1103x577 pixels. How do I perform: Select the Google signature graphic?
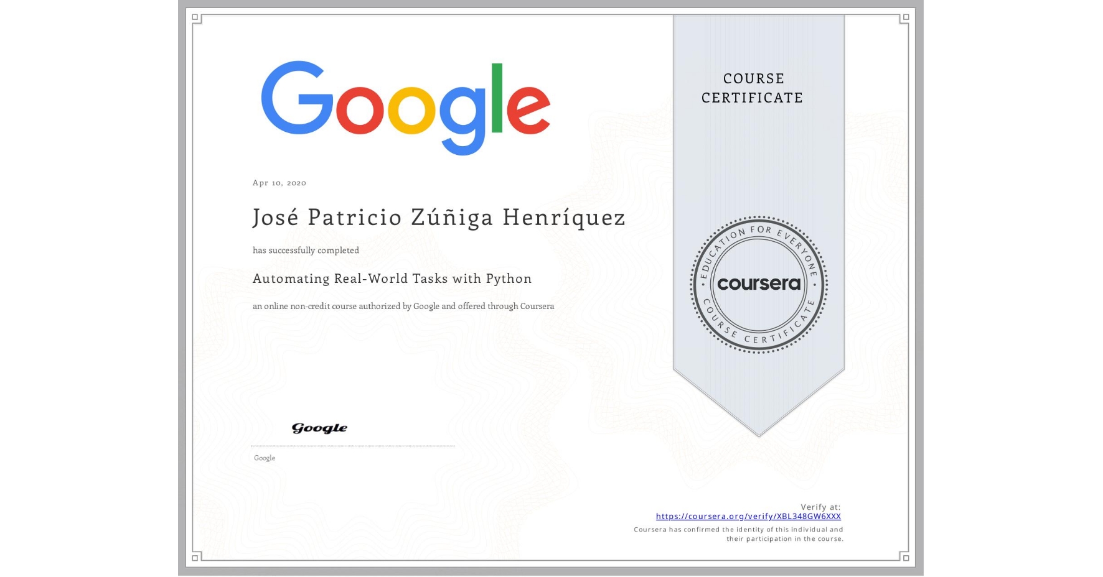pos(321,428)
